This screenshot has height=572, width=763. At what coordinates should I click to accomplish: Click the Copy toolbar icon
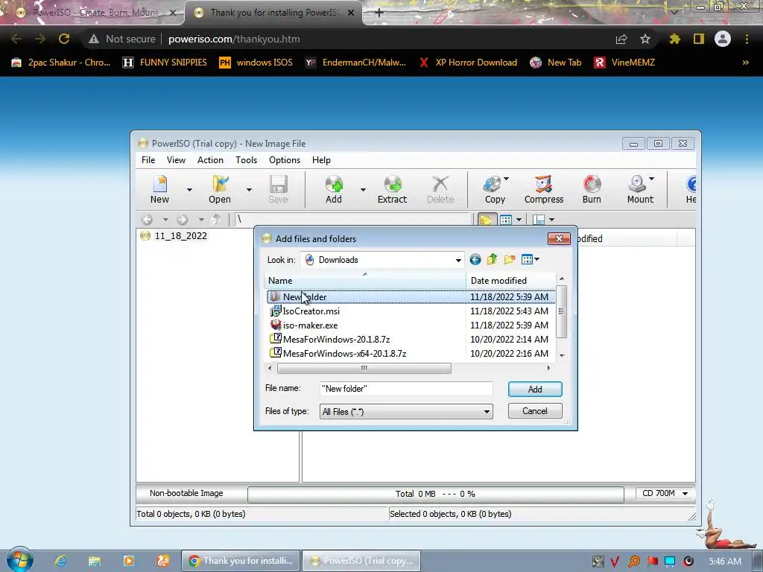click(495, 189)
